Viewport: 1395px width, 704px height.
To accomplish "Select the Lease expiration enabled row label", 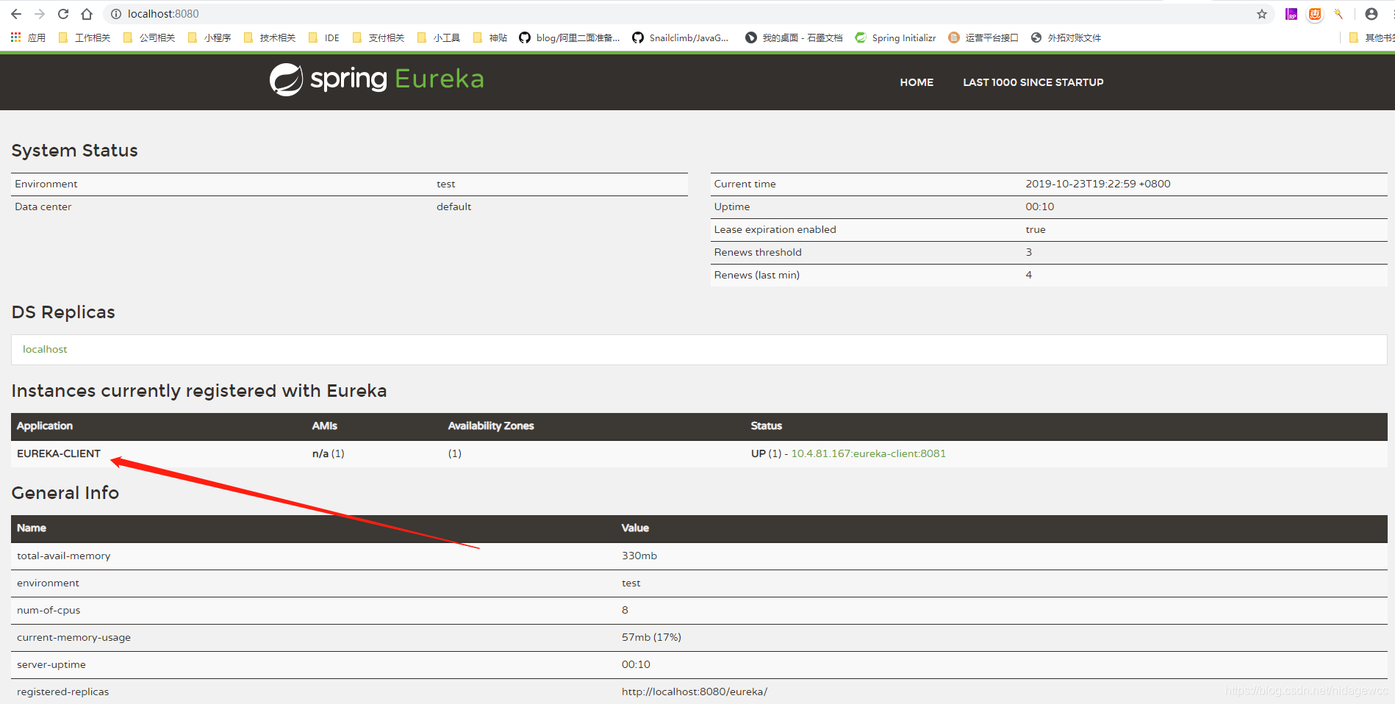I will tap(775, 229).
